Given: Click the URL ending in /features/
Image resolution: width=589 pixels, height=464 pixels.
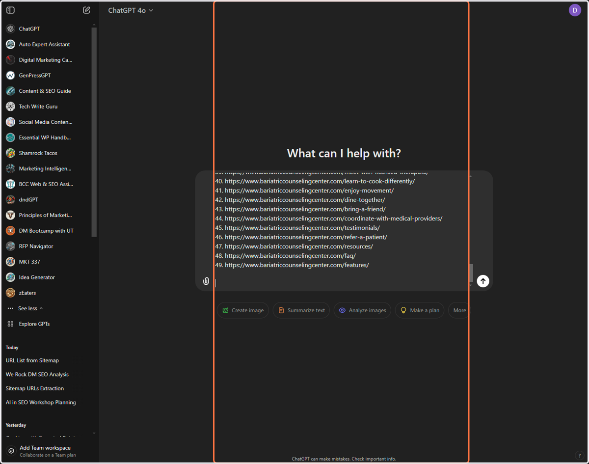Looking at the screenshot, I should click(297, 265).
